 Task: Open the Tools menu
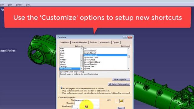pos(10,5)
